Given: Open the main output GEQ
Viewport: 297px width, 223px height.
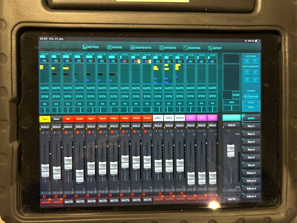Looking at the screenshot, I should click(x=231, y=102).
